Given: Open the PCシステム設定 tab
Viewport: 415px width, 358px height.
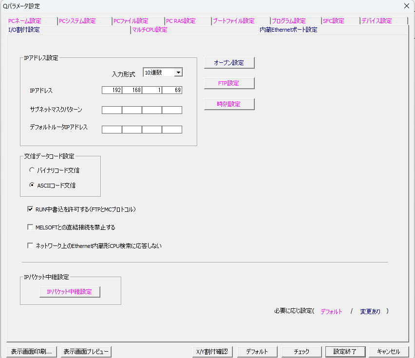Looking at the screenshot, I should (77, 21).
